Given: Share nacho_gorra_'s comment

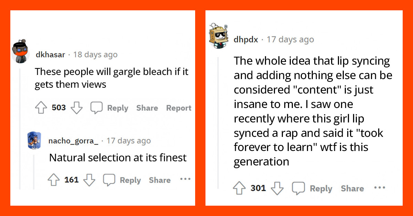Looking at the screenshot, I should [x=159, y=180].
